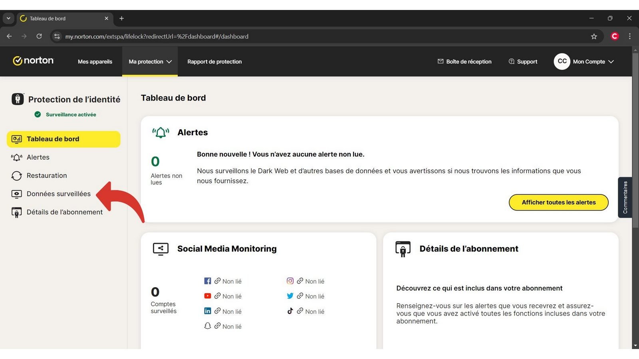Open the browser tab search dropdown
This screenshot has height=359, width=639.
[8, 18]
